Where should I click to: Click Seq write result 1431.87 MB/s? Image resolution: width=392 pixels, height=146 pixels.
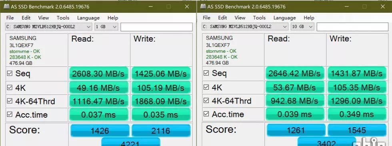[357, 73]
